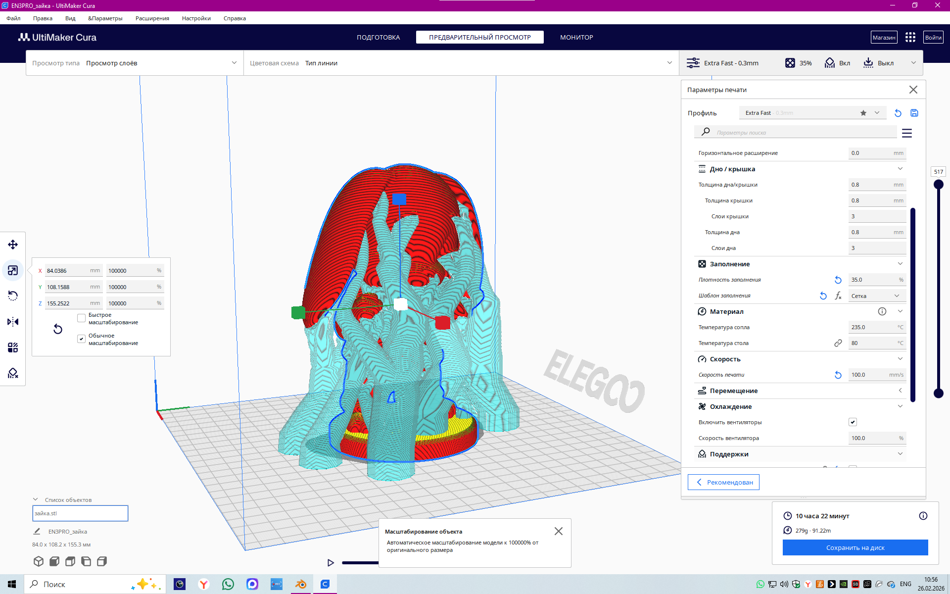Viewport: 950px width, 594px height.
Task: Reset print speed value to default
Action: pos(838,375)
